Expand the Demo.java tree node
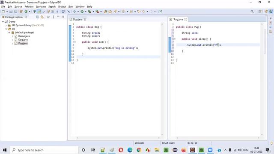Screen dimensions: 274x154 point(12,36)
